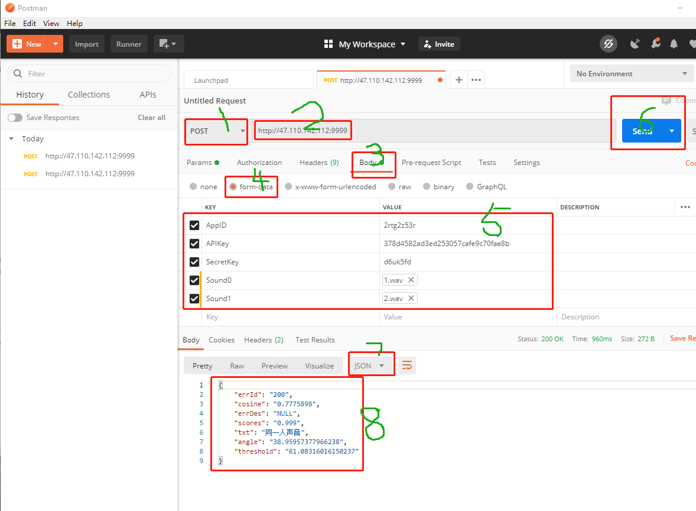Toggle the response wrap lines icon
The width and height of the screenshot is (696, 511).
pos(407,366)
